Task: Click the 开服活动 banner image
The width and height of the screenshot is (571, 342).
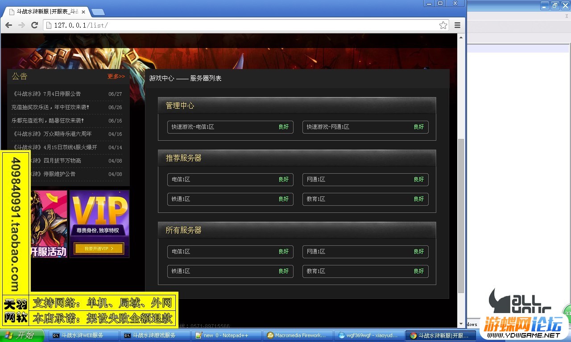Action: click(x=49, y=224)
